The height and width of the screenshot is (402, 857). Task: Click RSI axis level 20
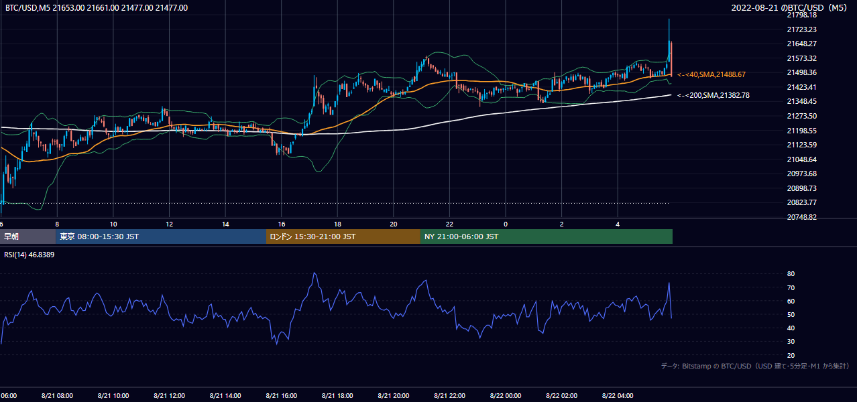tap(791, 355)
